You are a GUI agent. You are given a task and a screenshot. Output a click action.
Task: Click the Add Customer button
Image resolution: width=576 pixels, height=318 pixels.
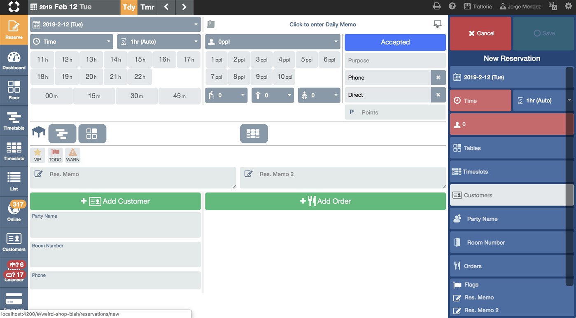click(x=115, y=201)
